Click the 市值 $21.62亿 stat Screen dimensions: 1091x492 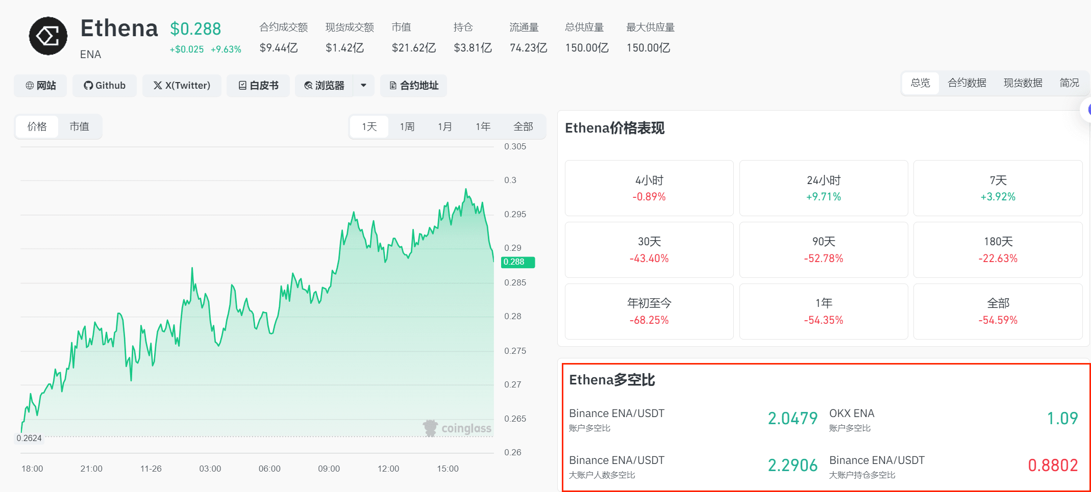(x=414, y=38)
